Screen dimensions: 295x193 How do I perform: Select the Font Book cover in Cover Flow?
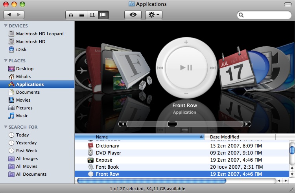(x=133, y=70)
